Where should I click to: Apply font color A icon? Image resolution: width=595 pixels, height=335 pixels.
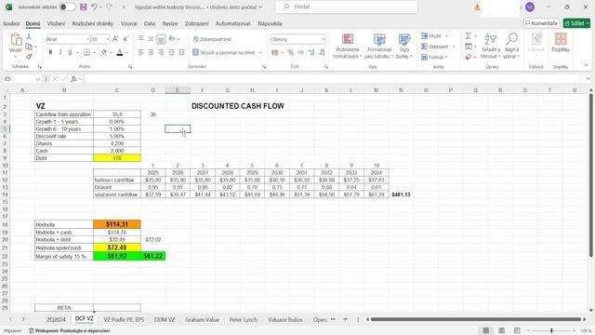coord(120,52)
